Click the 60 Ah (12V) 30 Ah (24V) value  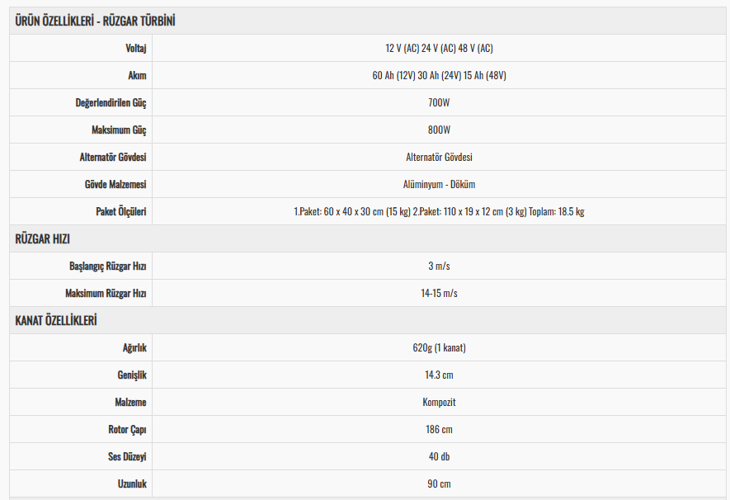(439, 75)
